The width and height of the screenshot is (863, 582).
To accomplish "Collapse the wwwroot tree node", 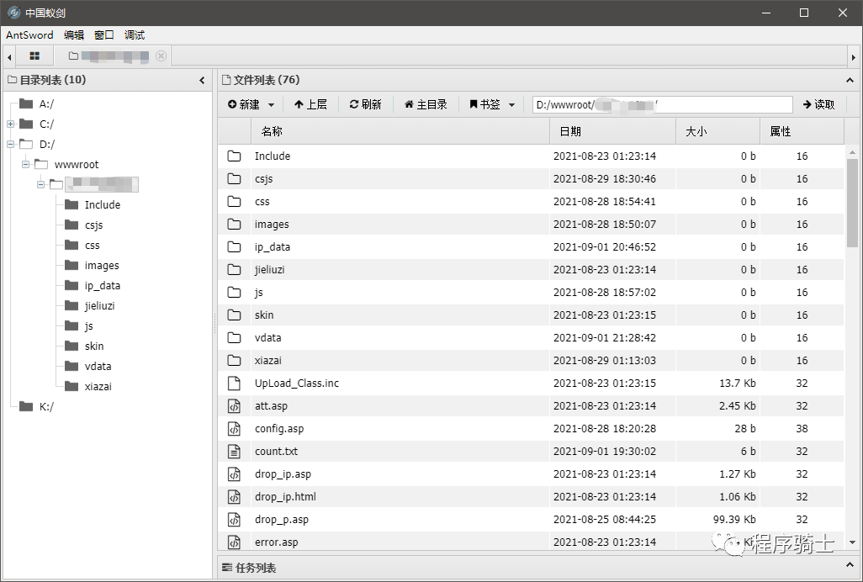I will (x=24, y=164).
